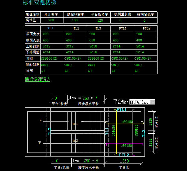Edit the 梯井宽度 value 200

point(51,20)
